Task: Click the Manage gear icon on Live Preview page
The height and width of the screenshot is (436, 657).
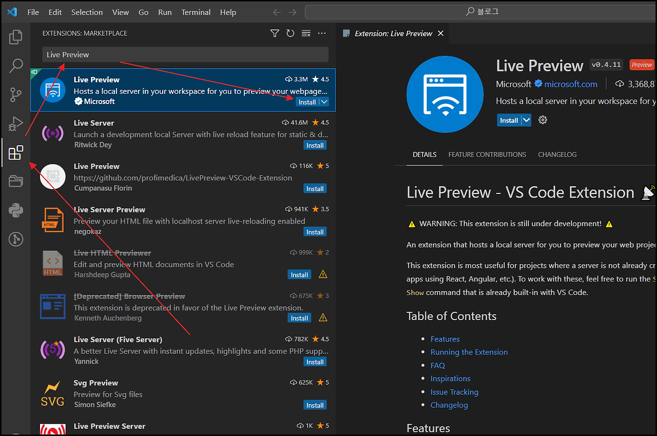Action: coord(543,120)
